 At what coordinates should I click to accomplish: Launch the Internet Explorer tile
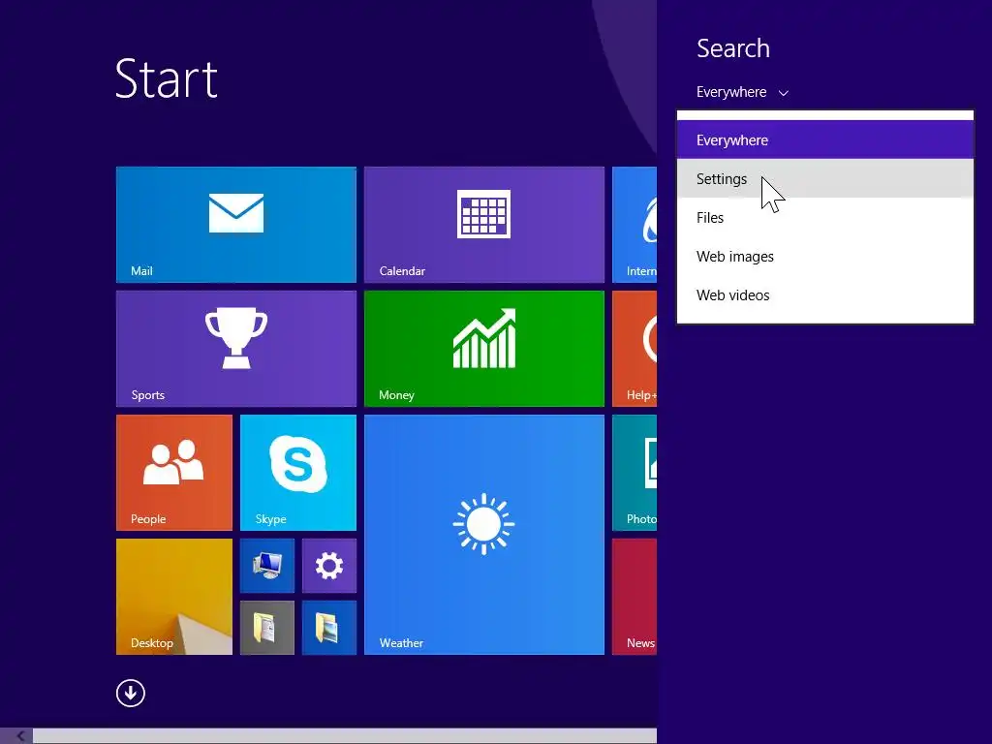click(x=635, y=225)
